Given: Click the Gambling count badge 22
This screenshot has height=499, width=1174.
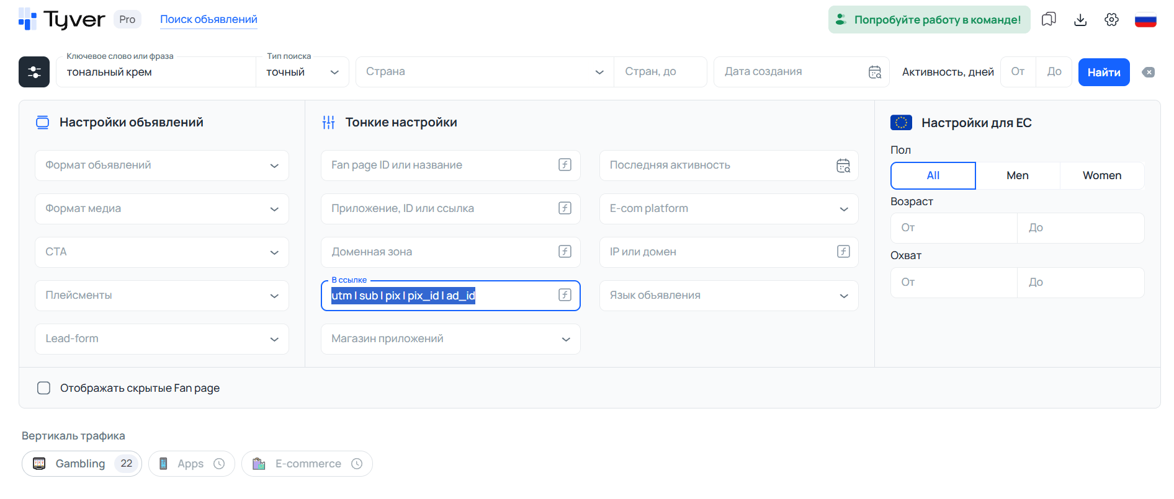Looking at the screenshot, I should (127, 464).
